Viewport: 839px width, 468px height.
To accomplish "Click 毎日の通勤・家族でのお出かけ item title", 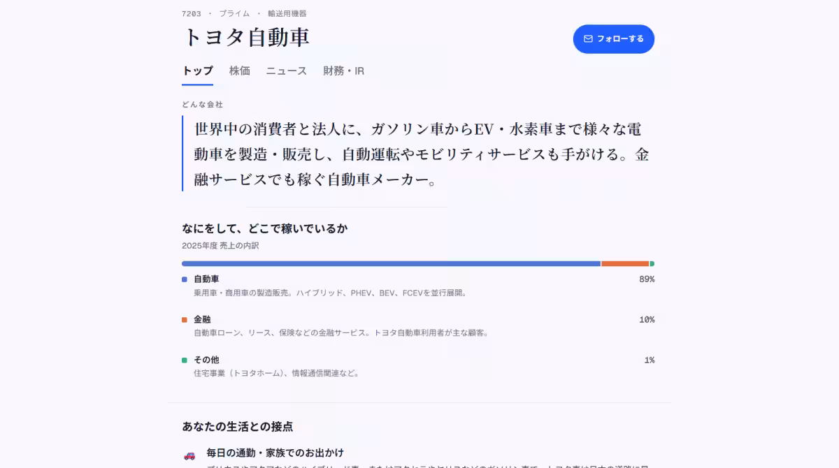I will [x=275, y=453].
